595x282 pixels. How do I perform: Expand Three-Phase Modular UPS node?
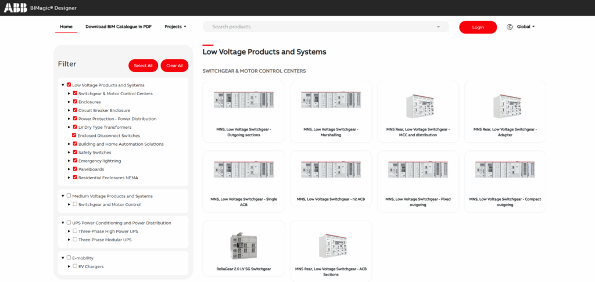69,240
